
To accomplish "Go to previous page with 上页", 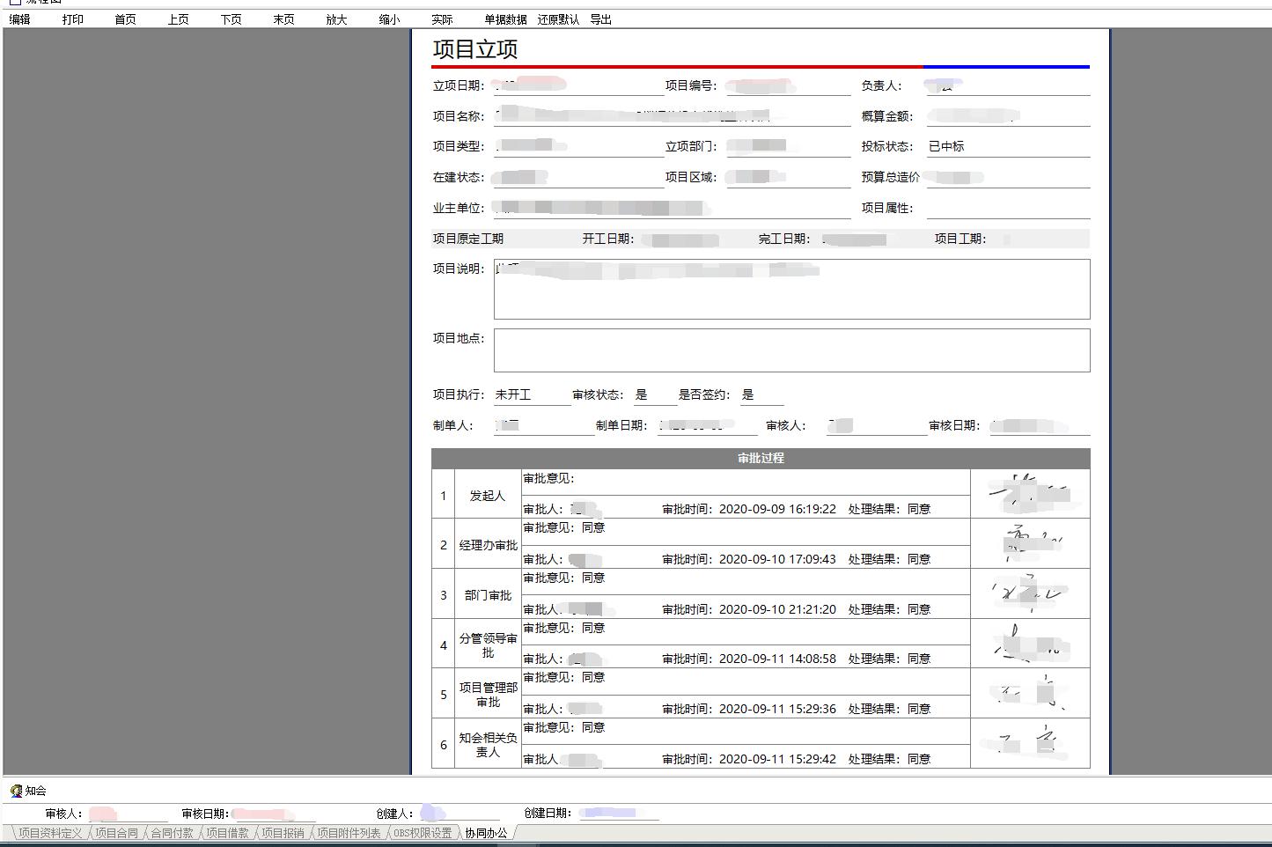I will click(x=179, y=19).
